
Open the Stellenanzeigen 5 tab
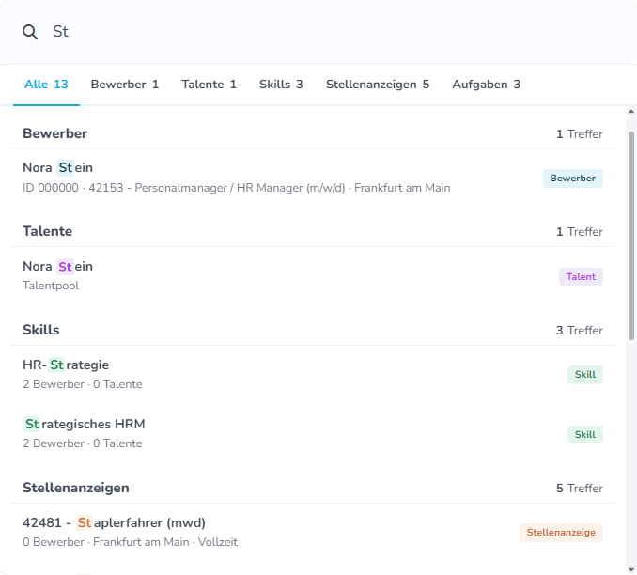(x=378, y=85)
